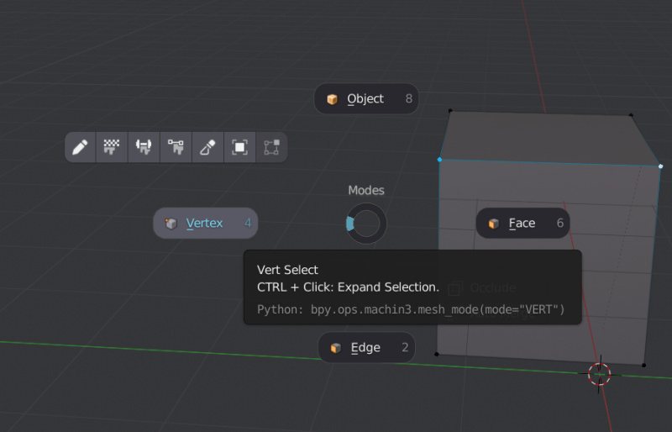Click the cube's top back-left corner vertex
Viewport: 672px width, 432px height.
(x=450, y=110)
